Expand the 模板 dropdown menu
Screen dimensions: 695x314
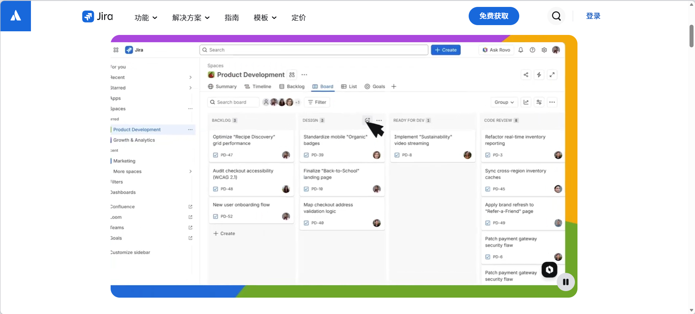(x=265, y=17)
